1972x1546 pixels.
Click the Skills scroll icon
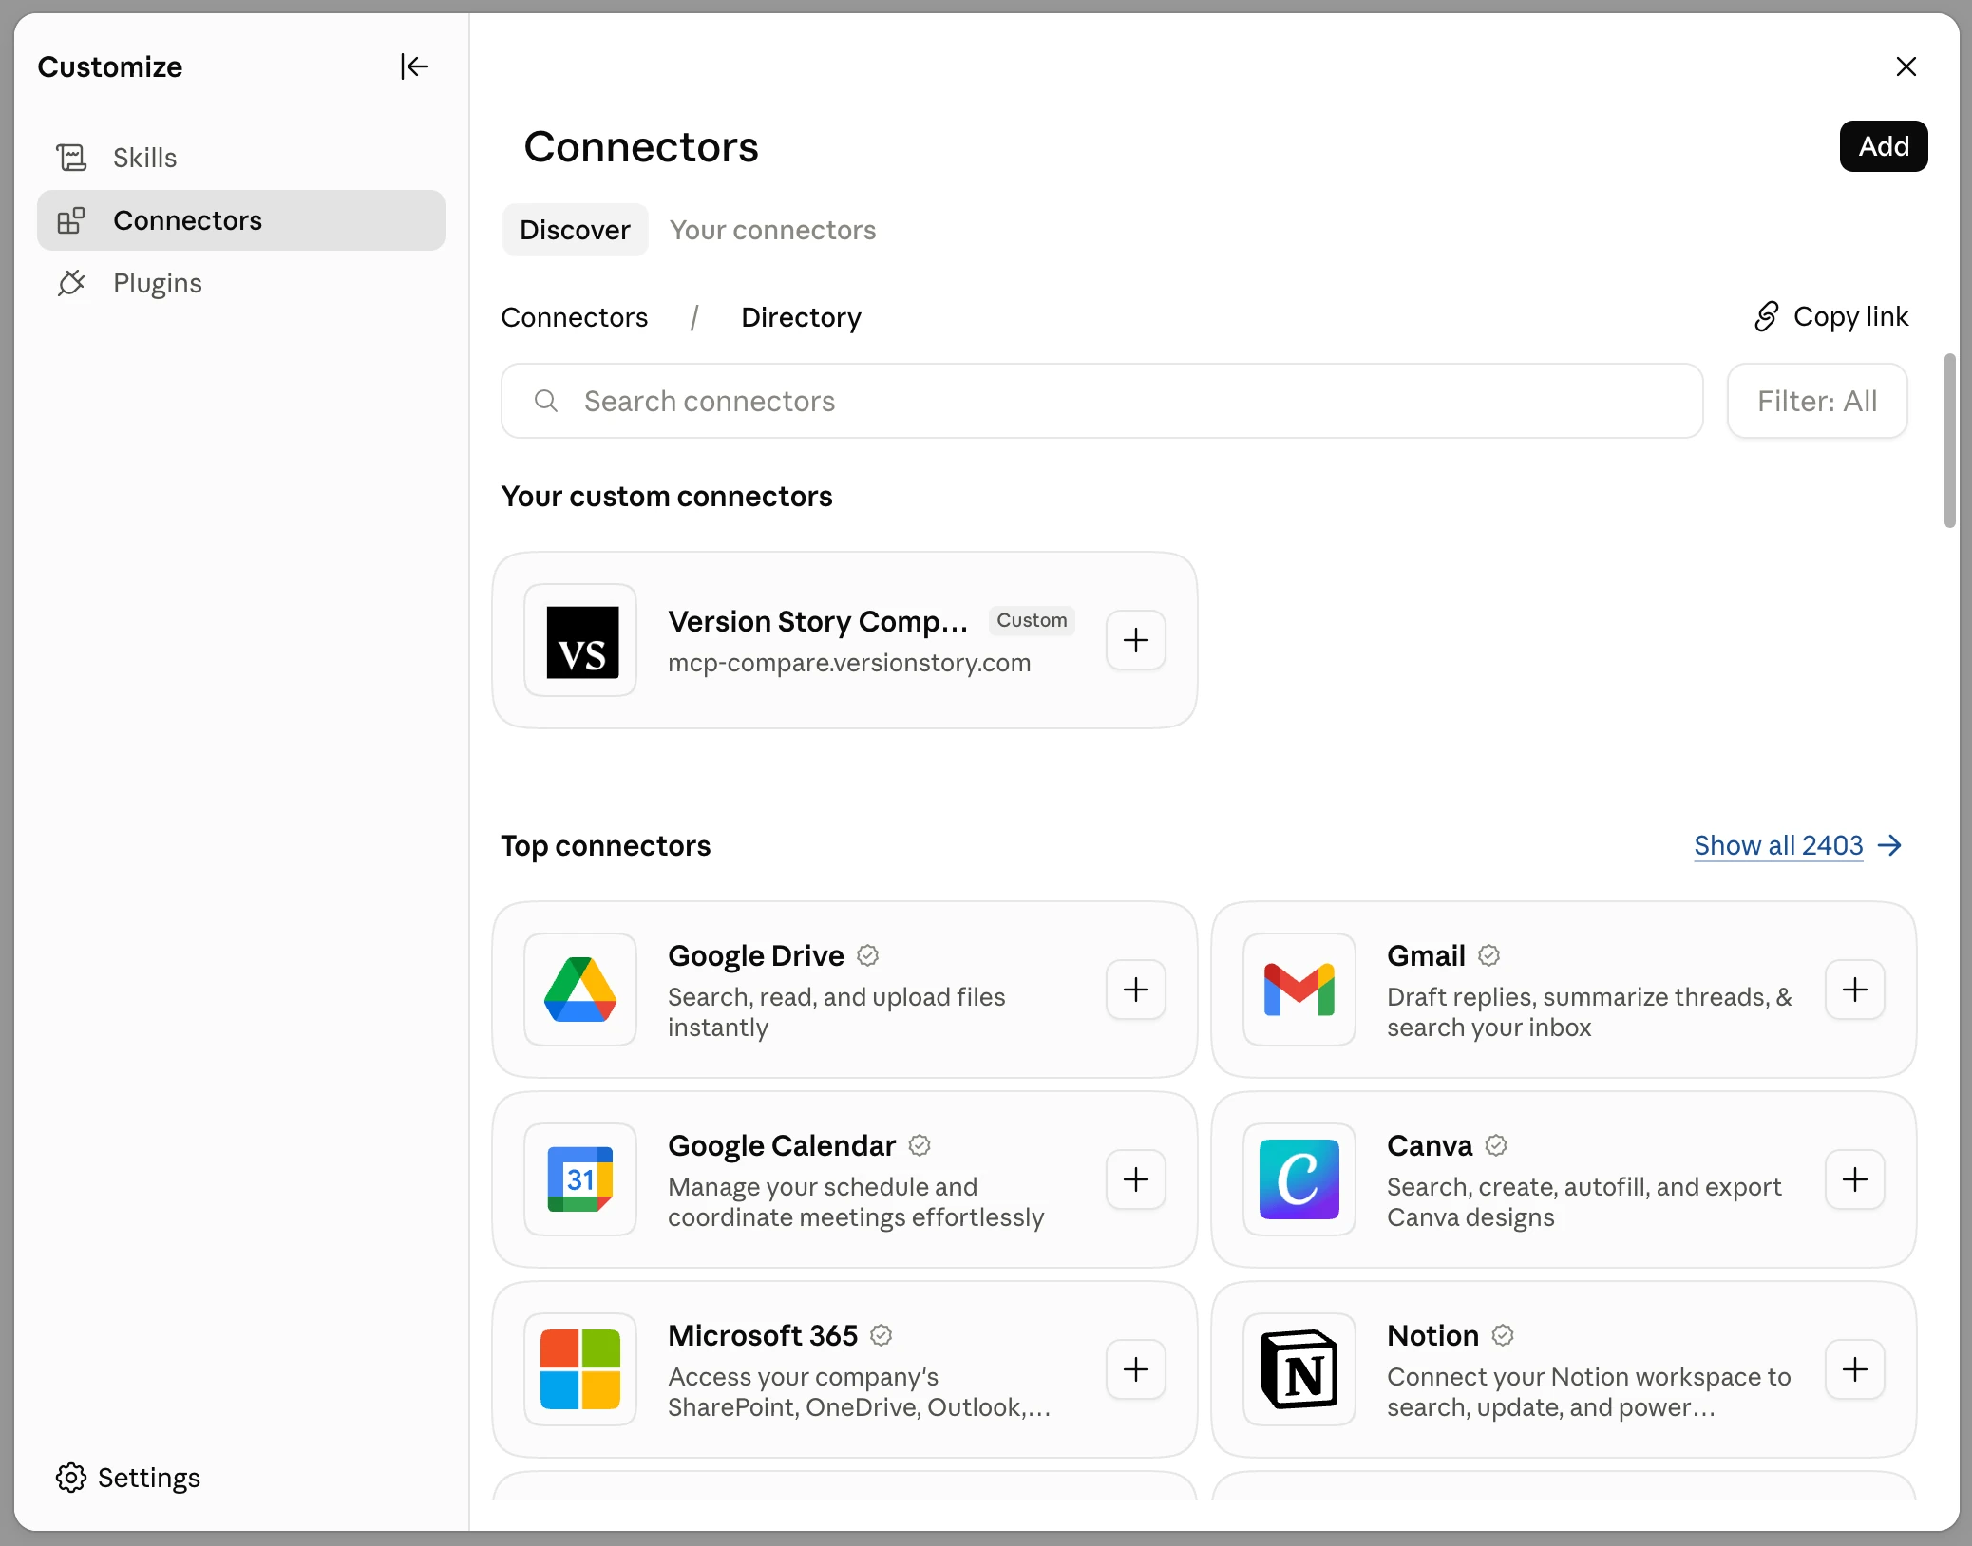point(71,158)
